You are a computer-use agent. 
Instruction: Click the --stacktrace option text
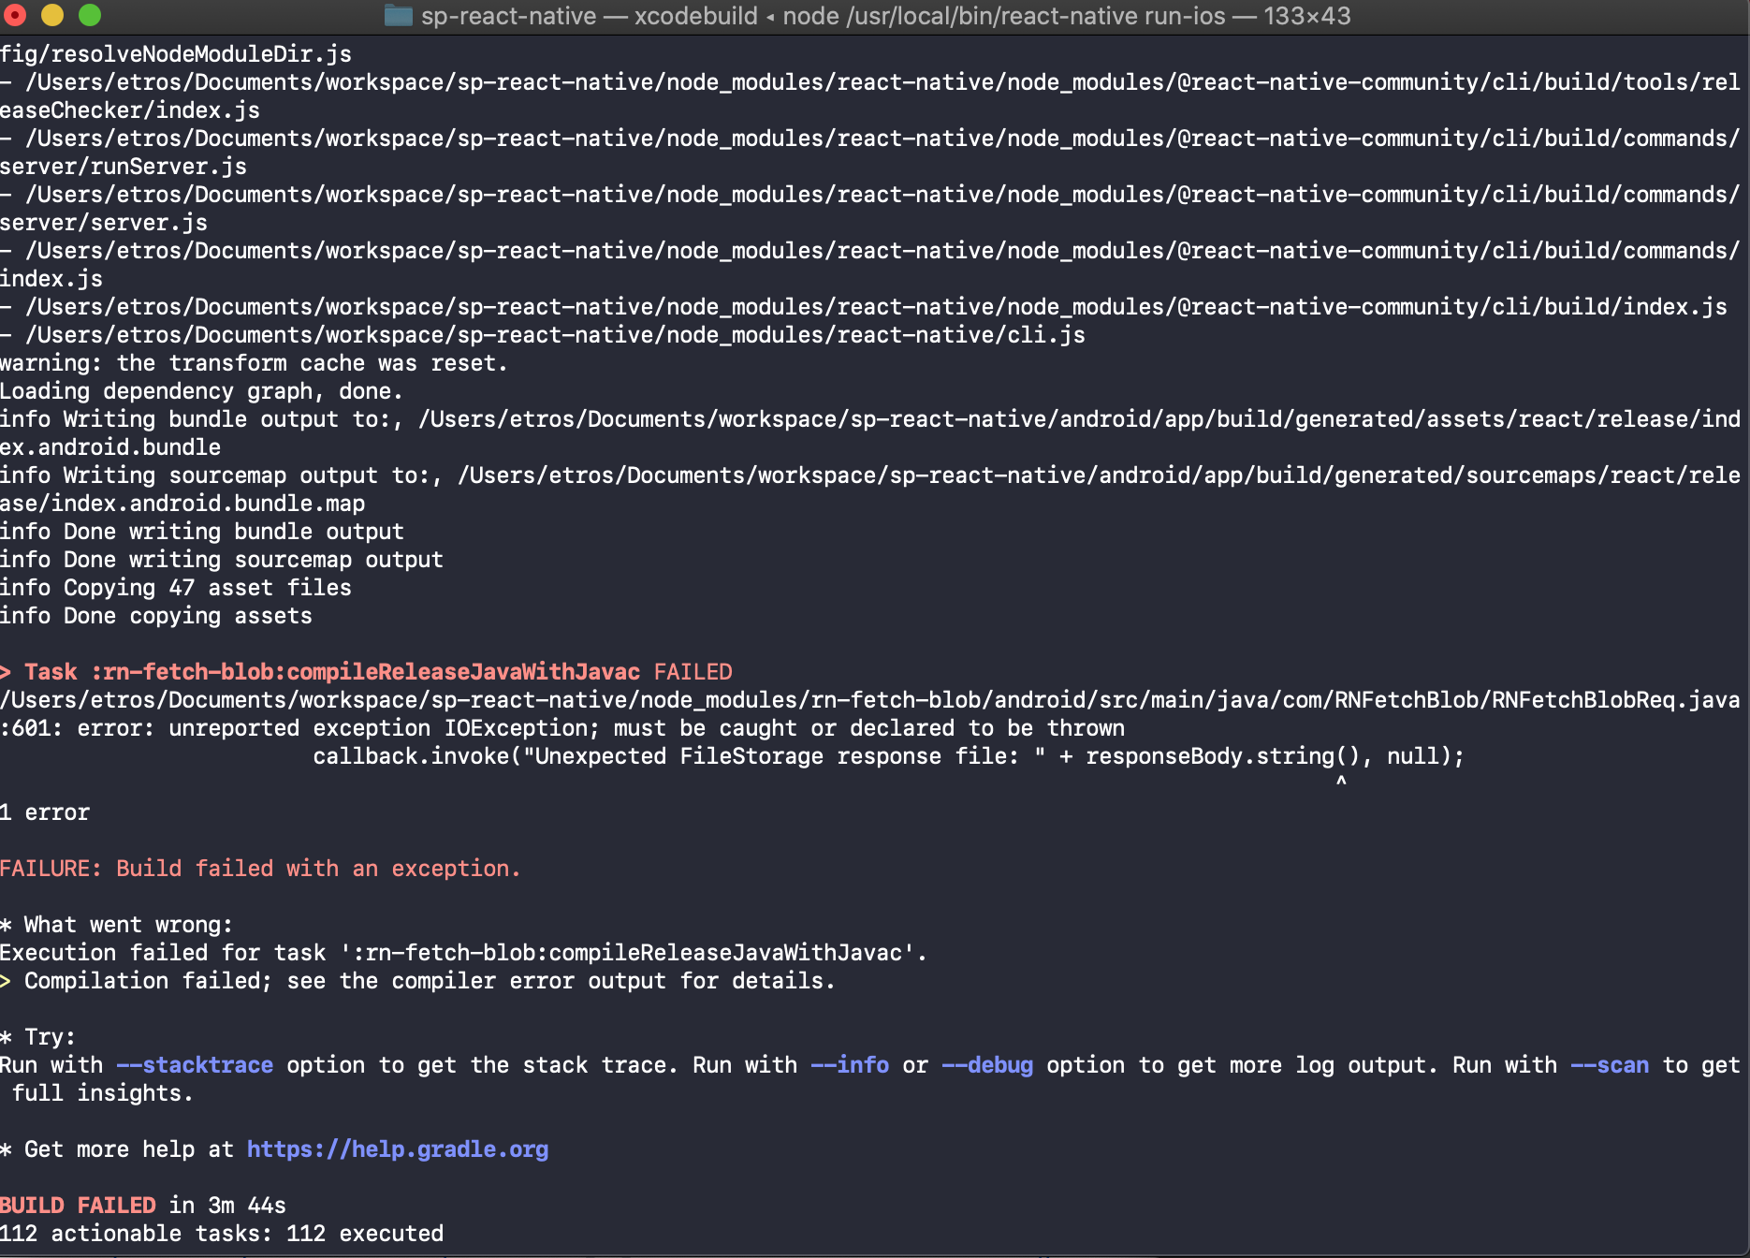pos(196,1064)
